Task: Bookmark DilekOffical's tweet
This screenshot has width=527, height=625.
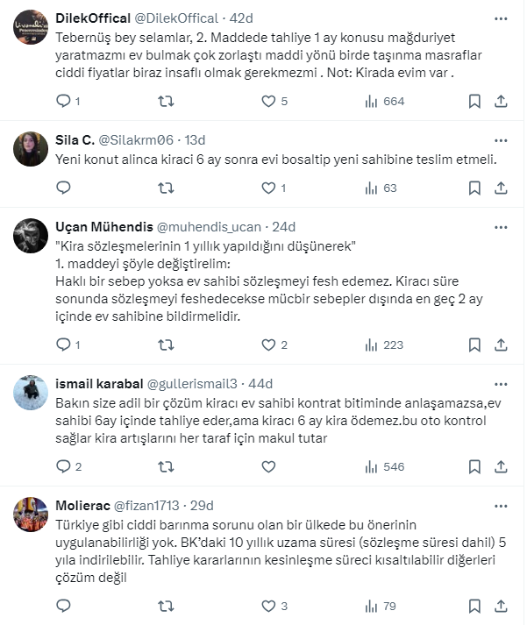Action: 474,102
